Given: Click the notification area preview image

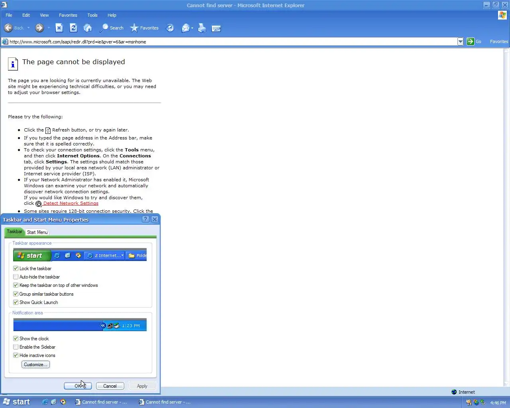Looking at the screenshot, I should (80, 325).
